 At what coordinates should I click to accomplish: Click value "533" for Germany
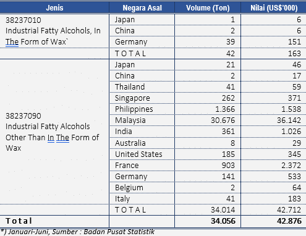[x=294, y=177]
